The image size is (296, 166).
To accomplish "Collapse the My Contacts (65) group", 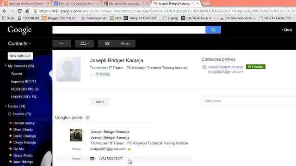I will tap(6, 66).
